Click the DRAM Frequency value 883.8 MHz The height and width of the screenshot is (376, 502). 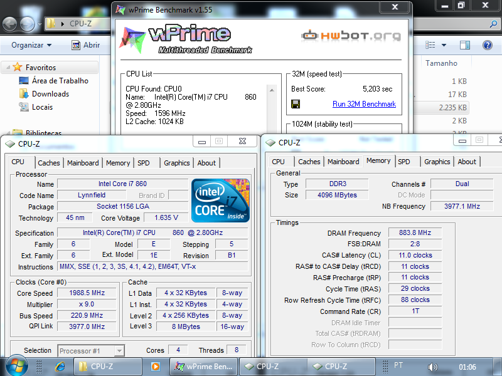click(x=415, y=232)
